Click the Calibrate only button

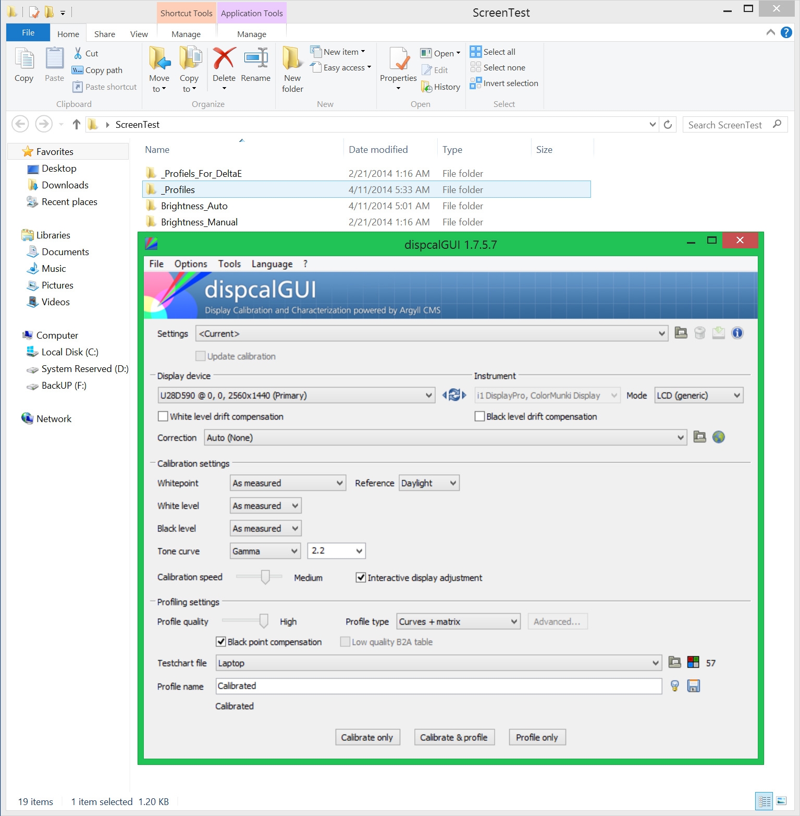pyautogui.click(x=367, y=737)
